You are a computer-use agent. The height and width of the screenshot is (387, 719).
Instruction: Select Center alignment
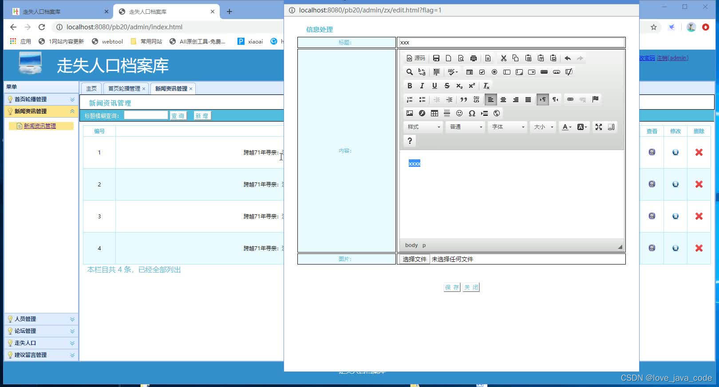click(x=503, y=99)
